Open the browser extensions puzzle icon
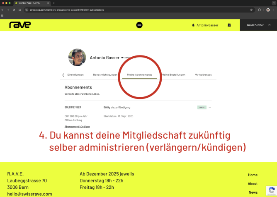This screenshot has height=197, width=277. pyautogui.click(x=259, y=10)
